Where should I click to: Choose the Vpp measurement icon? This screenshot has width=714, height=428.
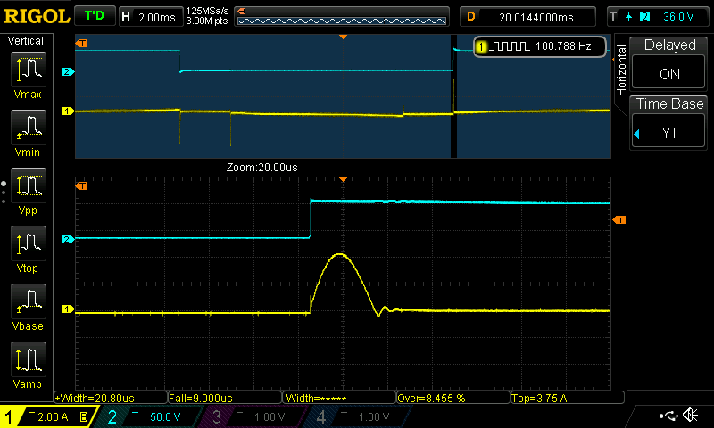point(29,187)
